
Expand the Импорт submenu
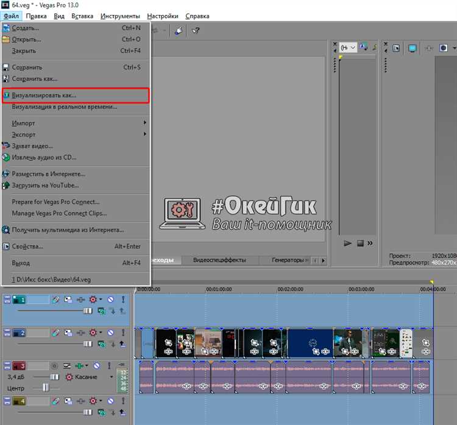(x=76, y=123)
